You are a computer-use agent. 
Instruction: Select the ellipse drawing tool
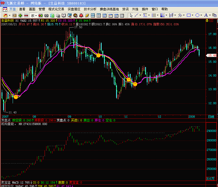coord(197,15)
